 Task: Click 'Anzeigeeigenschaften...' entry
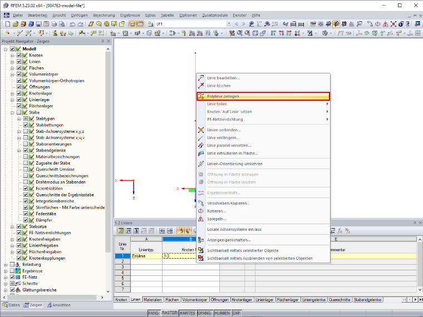(263, 240)
